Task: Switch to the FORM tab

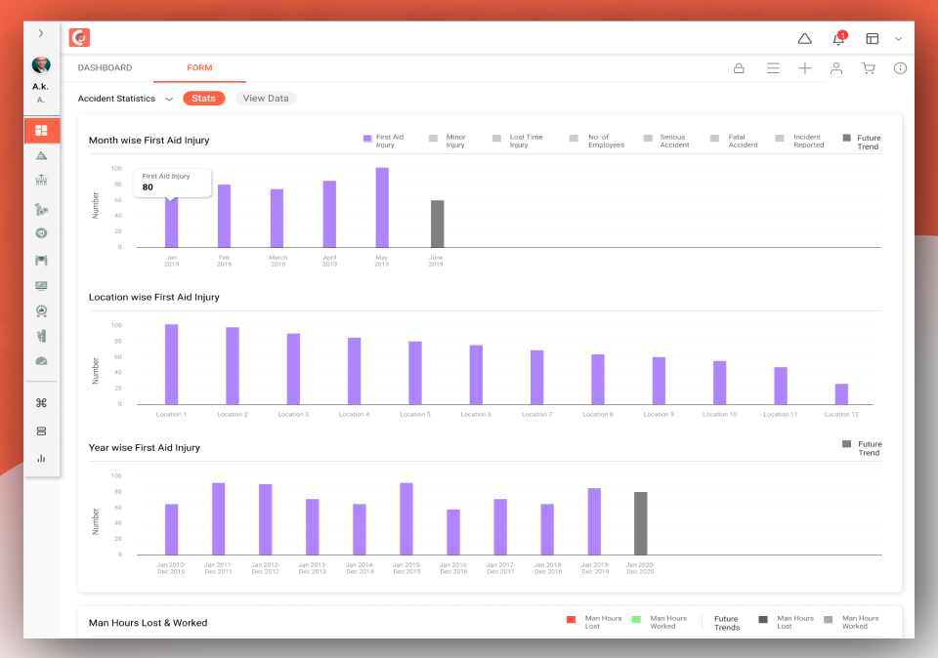Action: coord(199,67)
